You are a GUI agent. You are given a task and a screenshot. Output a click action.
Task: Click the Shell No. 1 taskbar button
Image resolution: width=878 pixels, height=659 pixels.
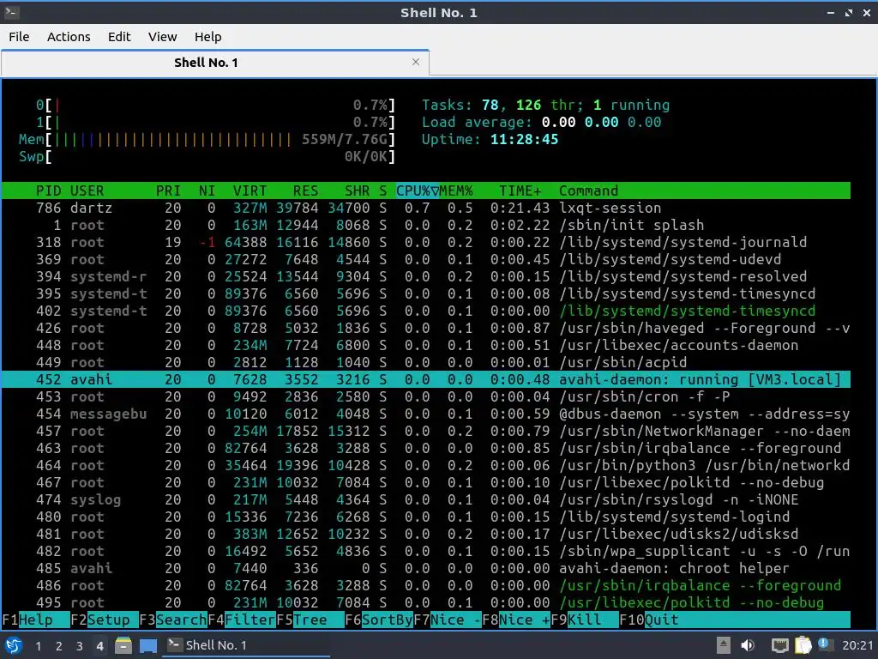pyautogui.click(x=246, y=645)
